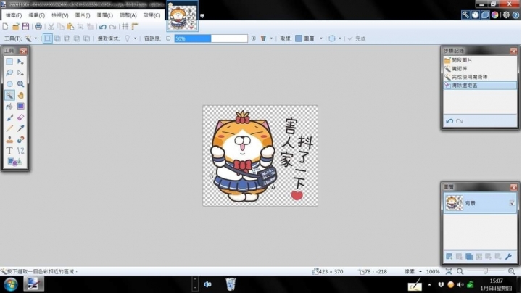This screenshot has width=522, height=293.
Task: Select the Pan hand tool
Action: point(20,95)
